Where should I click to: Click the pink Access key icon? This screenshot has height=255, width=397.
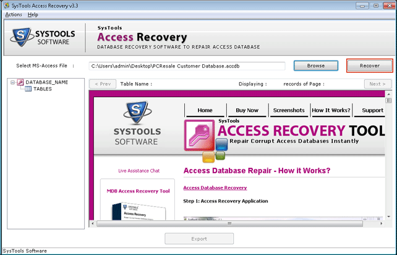(x=200, y=135)
